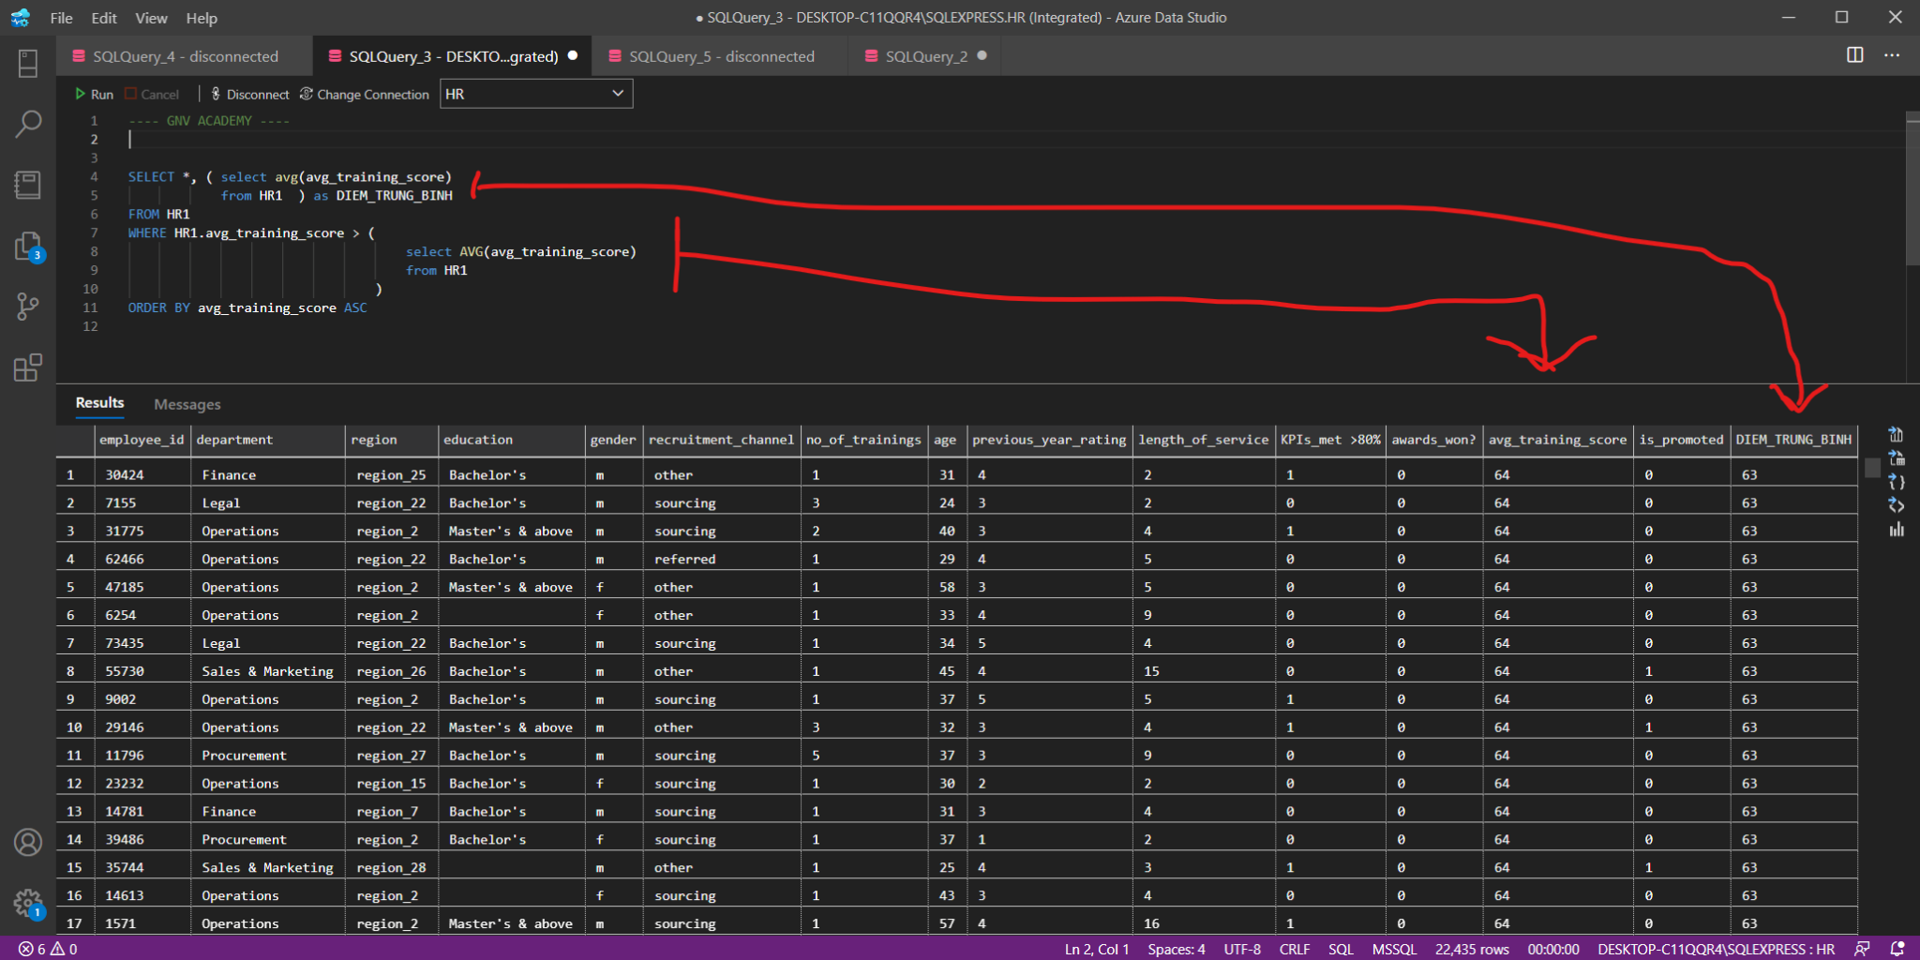Switch to the Messages tab

(187, 404)
